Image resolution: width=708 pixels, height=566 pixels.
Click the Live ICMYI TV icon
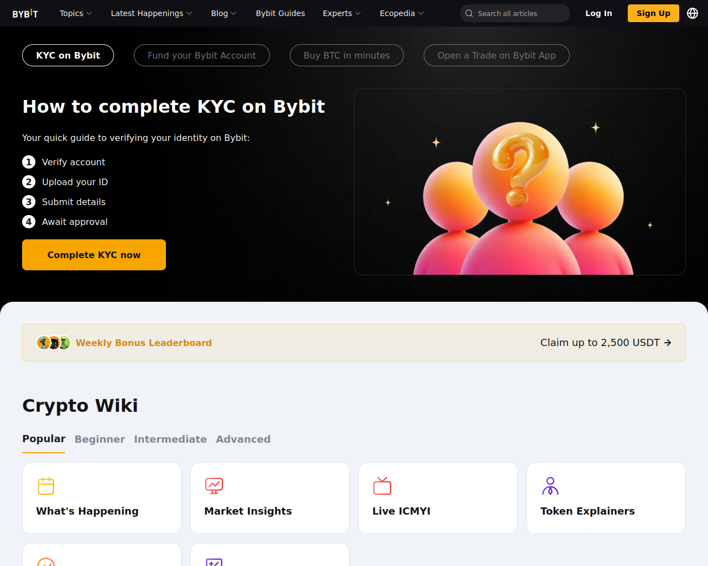pos(382,486)
